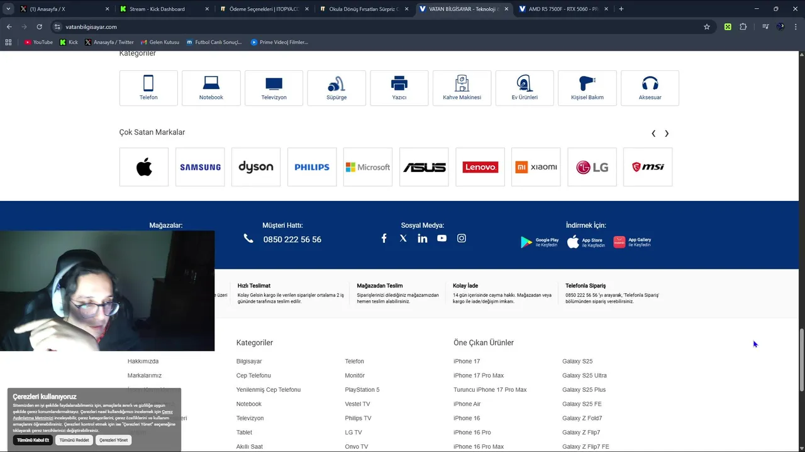Open the Kahve Makinesi category

click(x=462, y=88)
